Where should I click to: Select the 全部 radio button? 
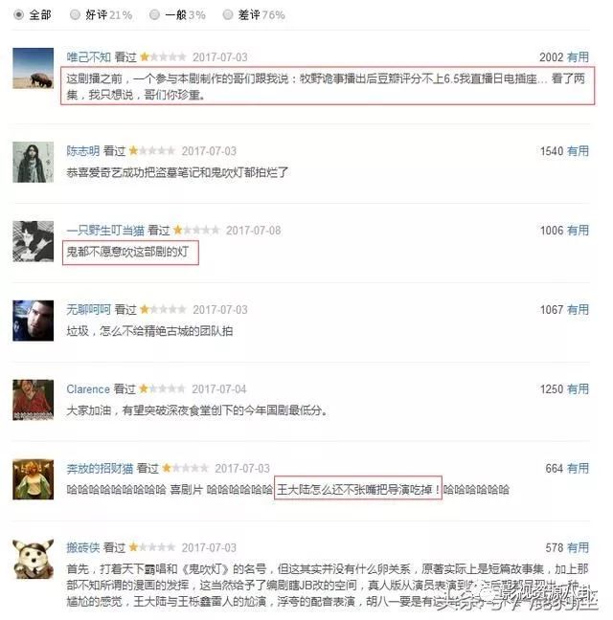click(18, 15)
